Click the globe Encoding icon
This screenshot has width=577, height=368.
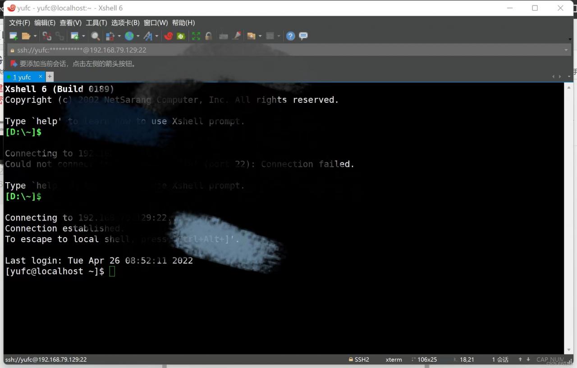(x=129, y=36)
